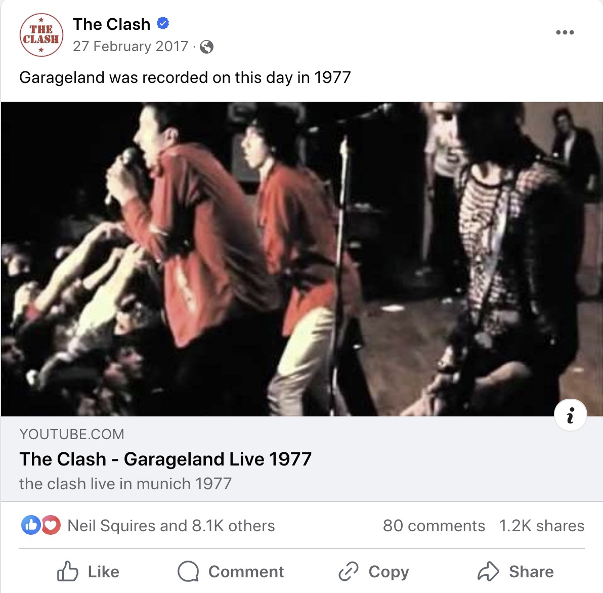Click 'the clash live in munich 1977' description
Screen dimensions: 603x593
click(x=125, y=484)
